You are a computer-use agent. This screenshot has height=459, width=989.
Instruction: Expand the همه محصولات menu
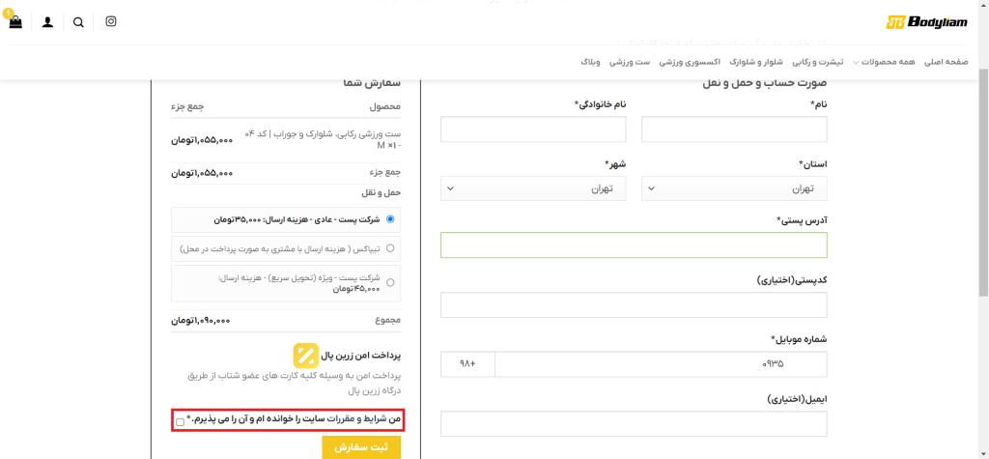point(886,62)
